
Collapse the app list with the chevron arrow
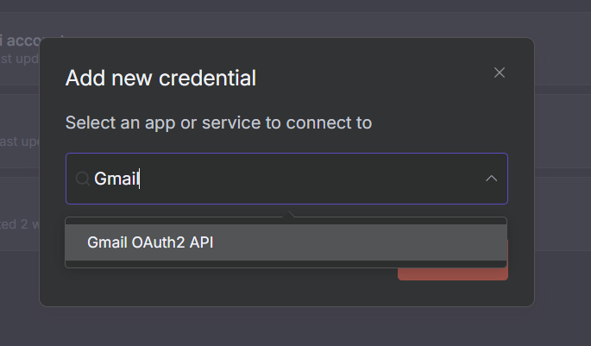tap(491, 179)
